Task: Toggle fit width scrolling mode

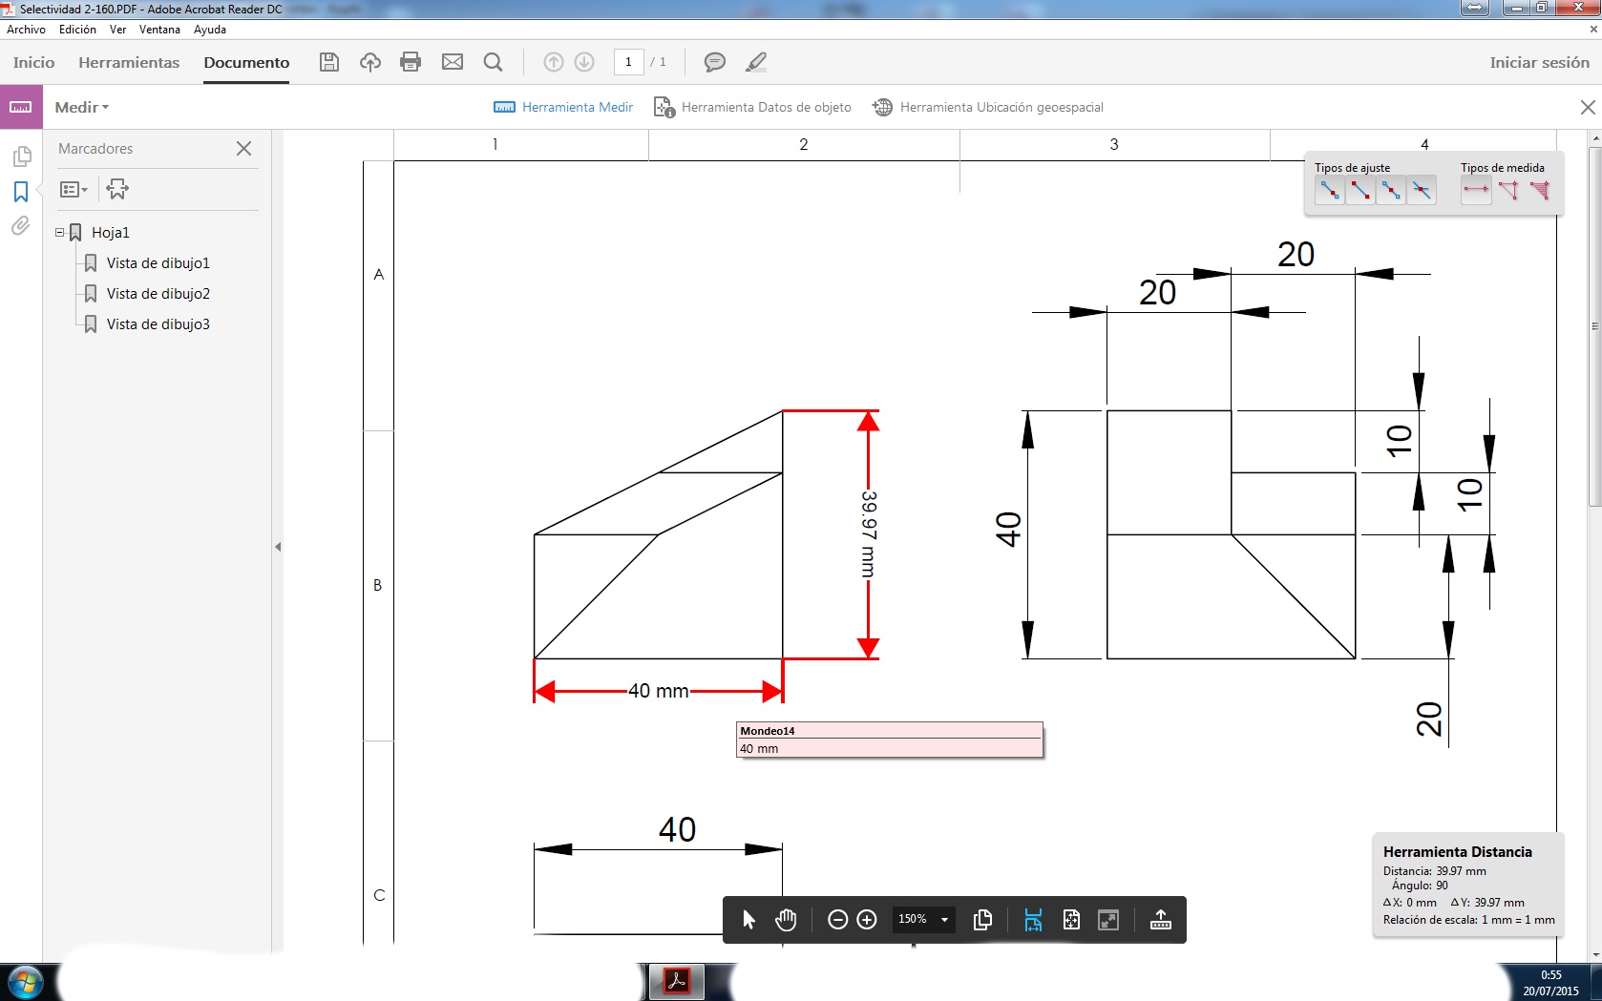Action: tap(1032, 919)
